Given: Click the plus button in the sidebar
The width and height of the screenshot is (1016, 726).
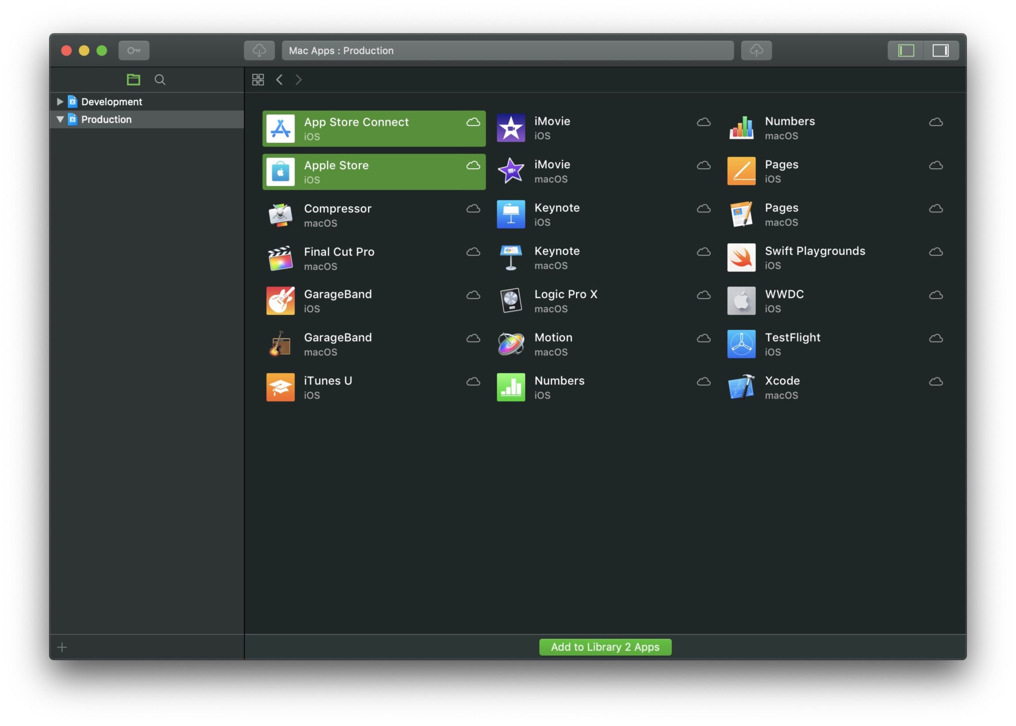Looking at the screenshot, I should (x=62, y=647).
